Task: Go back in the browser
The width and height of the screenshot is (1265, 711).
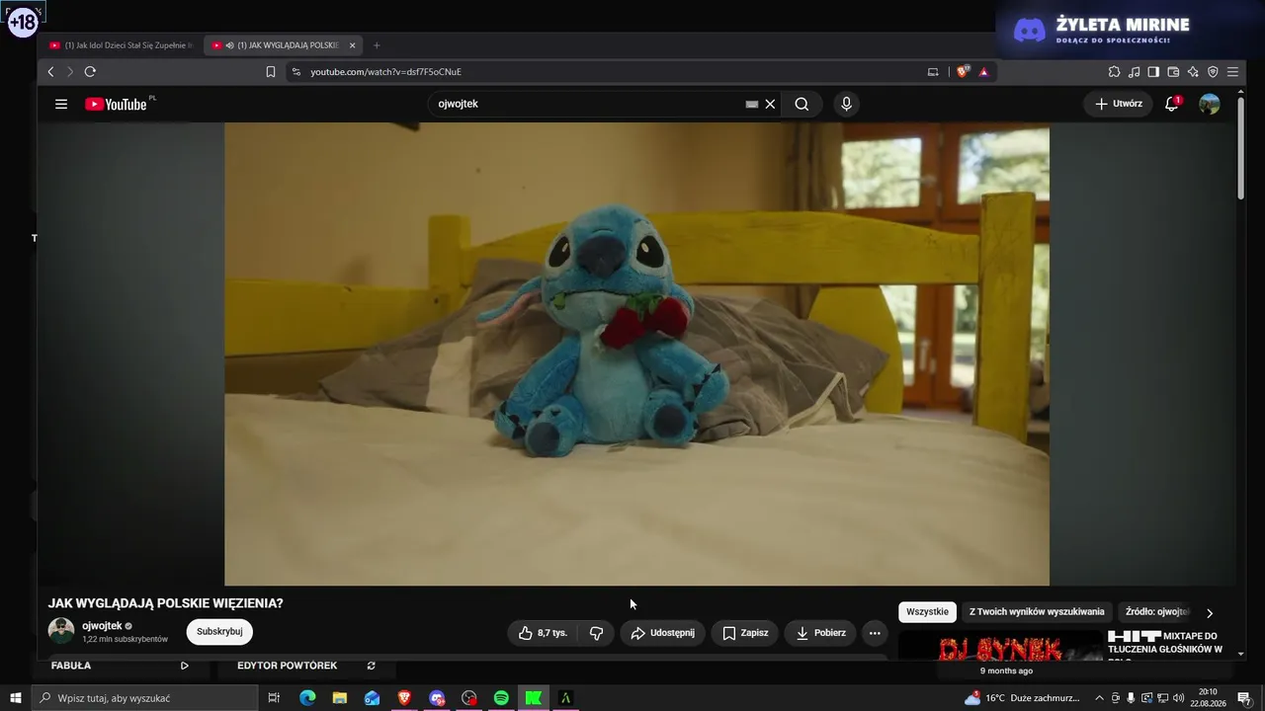Action: [51, 71]
